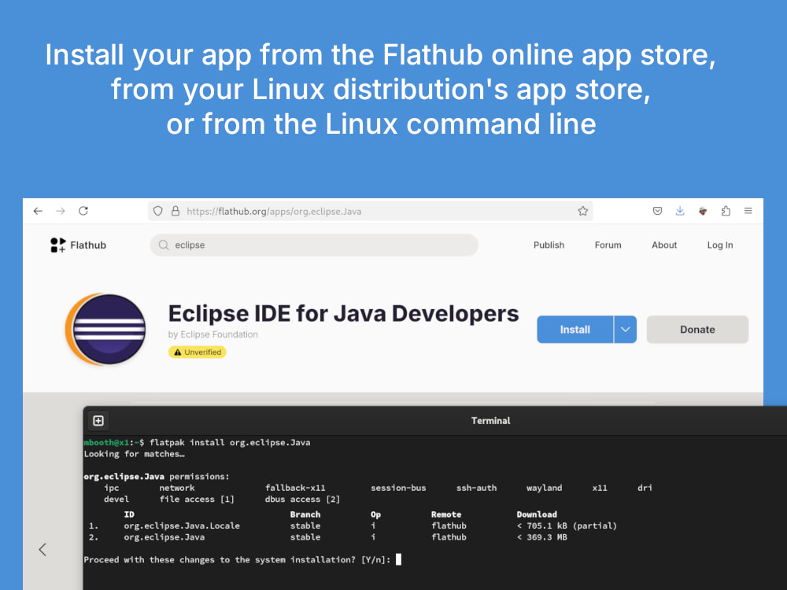This screenshot has width=787, height=590.
Task: Go back using the browser back arrow
Action: tap(38, 211)
